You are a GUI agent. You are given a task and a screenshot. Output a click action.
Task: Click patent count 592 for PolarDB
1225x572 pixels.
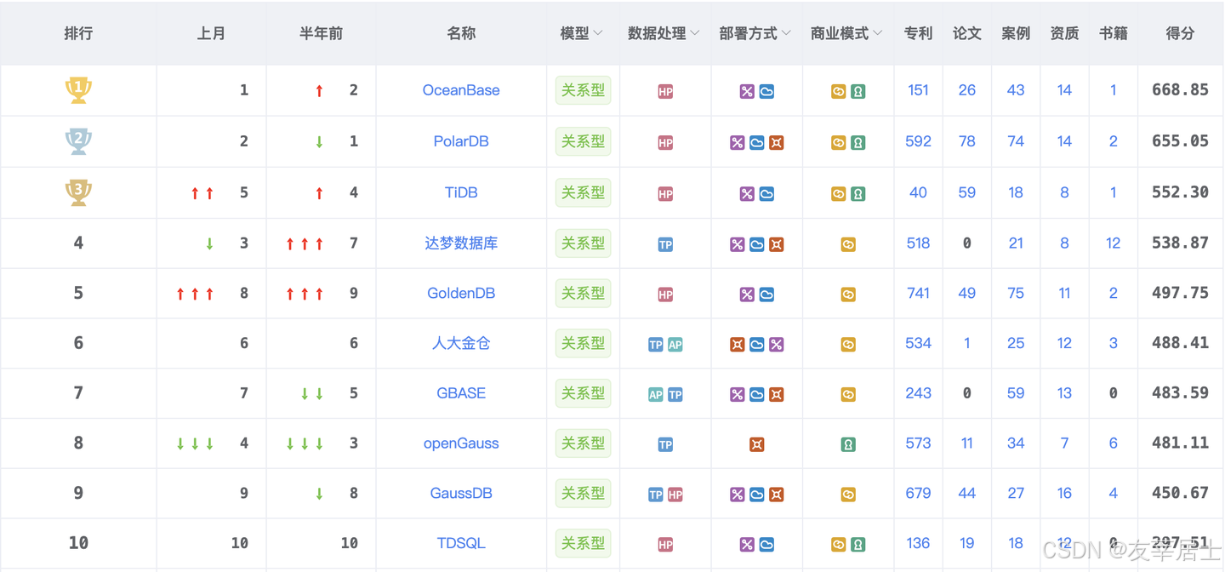tap(918, 141)
